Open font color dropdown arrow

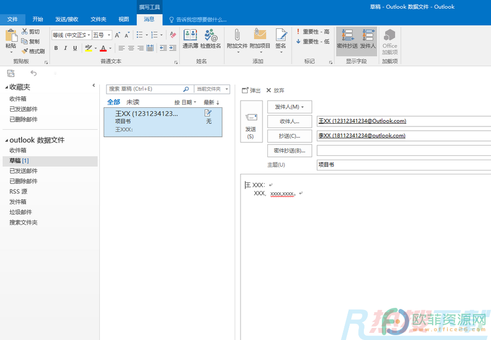tap(110, 48)
